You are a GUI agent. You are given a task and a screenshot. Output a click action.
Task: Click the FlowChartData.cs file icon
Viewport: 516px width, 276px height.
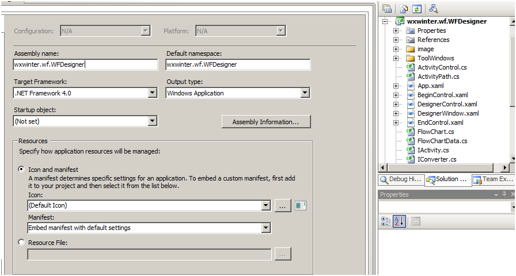tap(410, 141)
